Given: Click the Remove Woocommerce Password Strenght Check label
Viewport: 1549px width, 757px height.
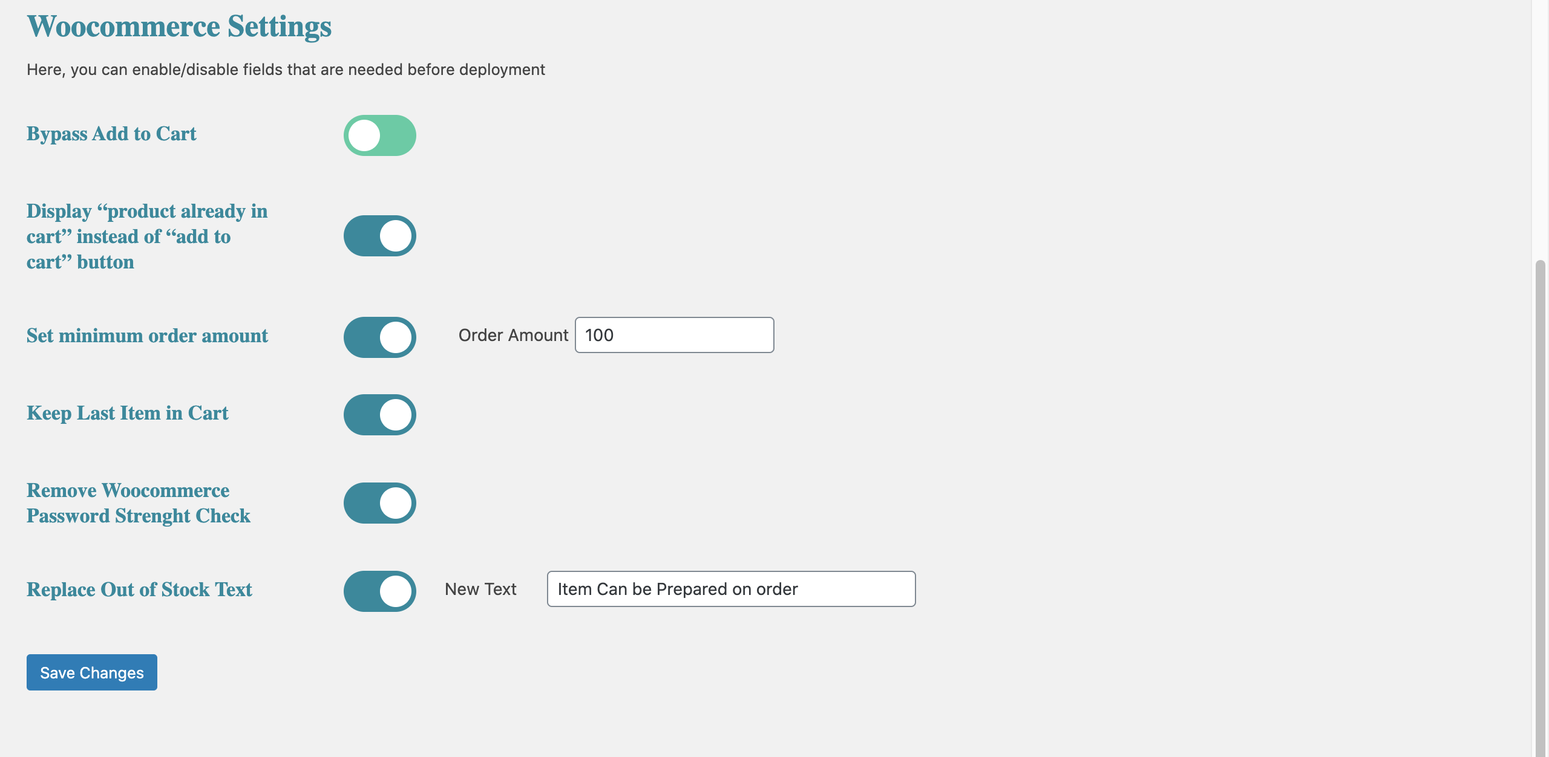Looking at the screenshot, I should point(139,503).
